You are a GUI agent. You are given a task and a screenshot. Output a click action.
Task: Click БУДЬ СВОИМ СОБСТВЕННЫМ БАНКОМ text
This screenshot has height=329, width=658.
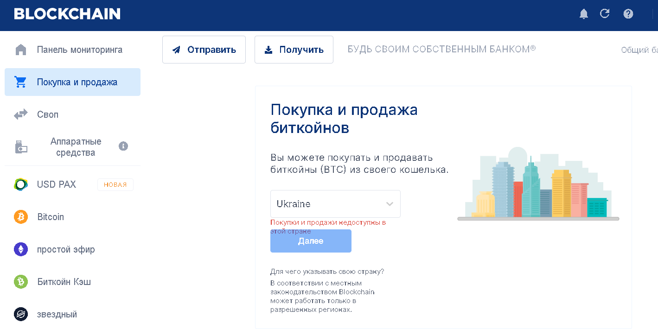click(441, 49)
